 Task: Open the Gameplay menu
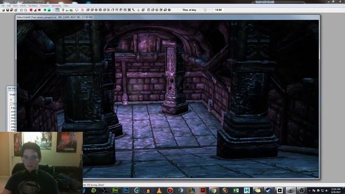pos(56,6)
